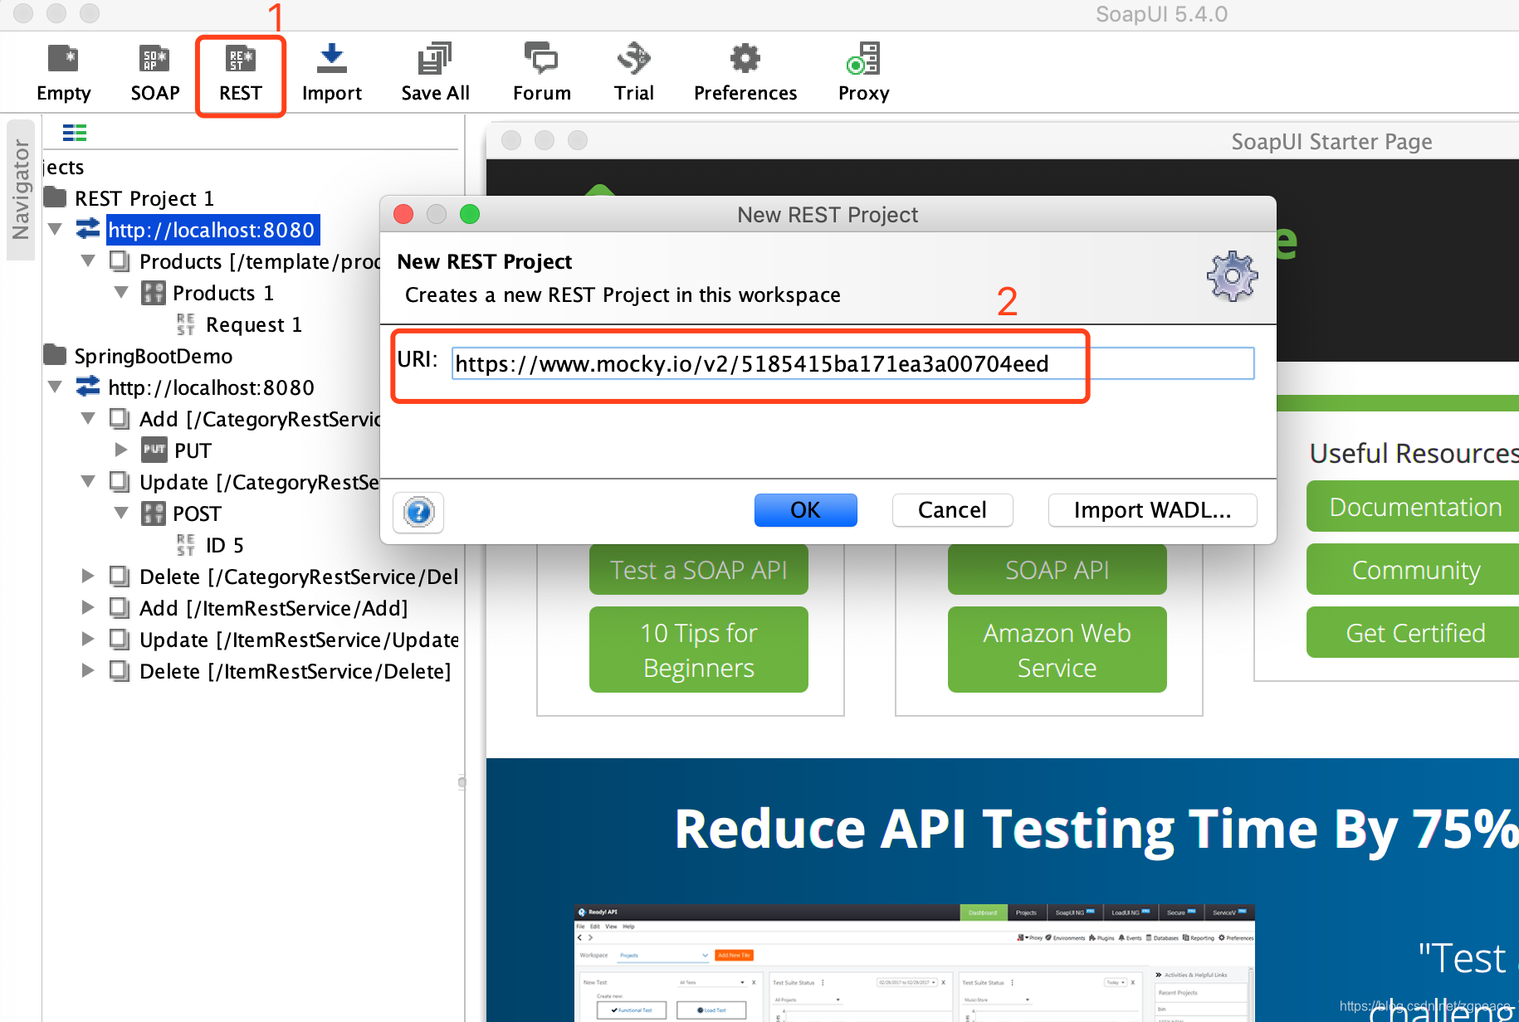Select REST Project 1 folder

[x=129, y=198]
